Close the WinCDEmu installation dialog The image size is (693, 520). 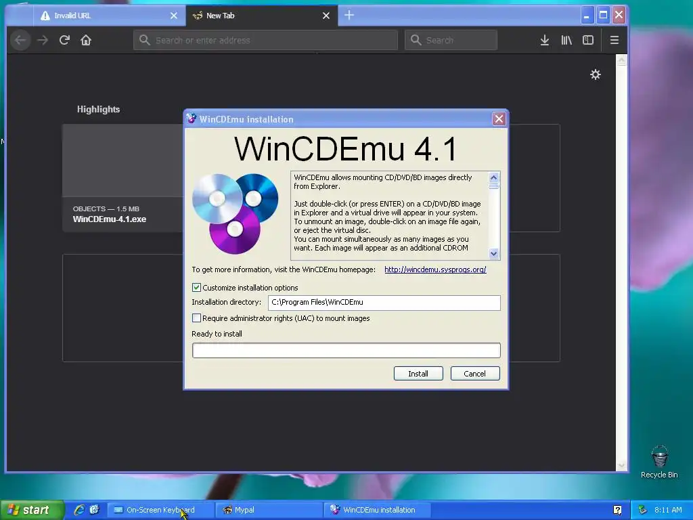[x=499, y=119]
